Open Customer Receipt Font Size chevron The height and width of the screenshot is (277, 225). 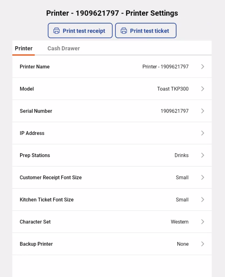click(x=203, y=177)
